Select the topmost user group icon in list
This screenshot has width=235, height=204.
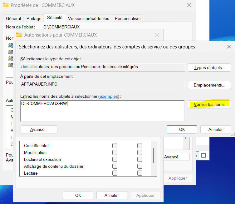point(11,45)
